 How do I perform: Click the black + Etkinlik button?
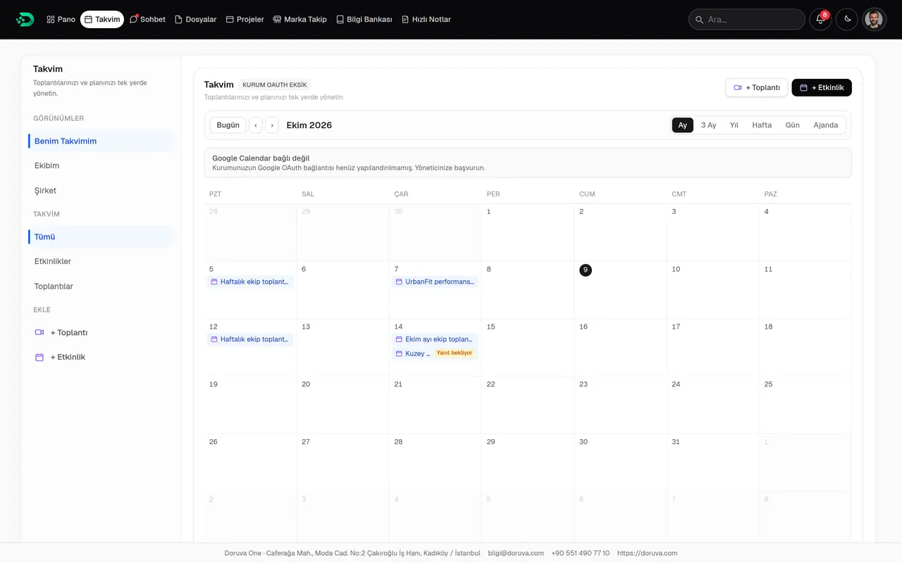(822, 87)
